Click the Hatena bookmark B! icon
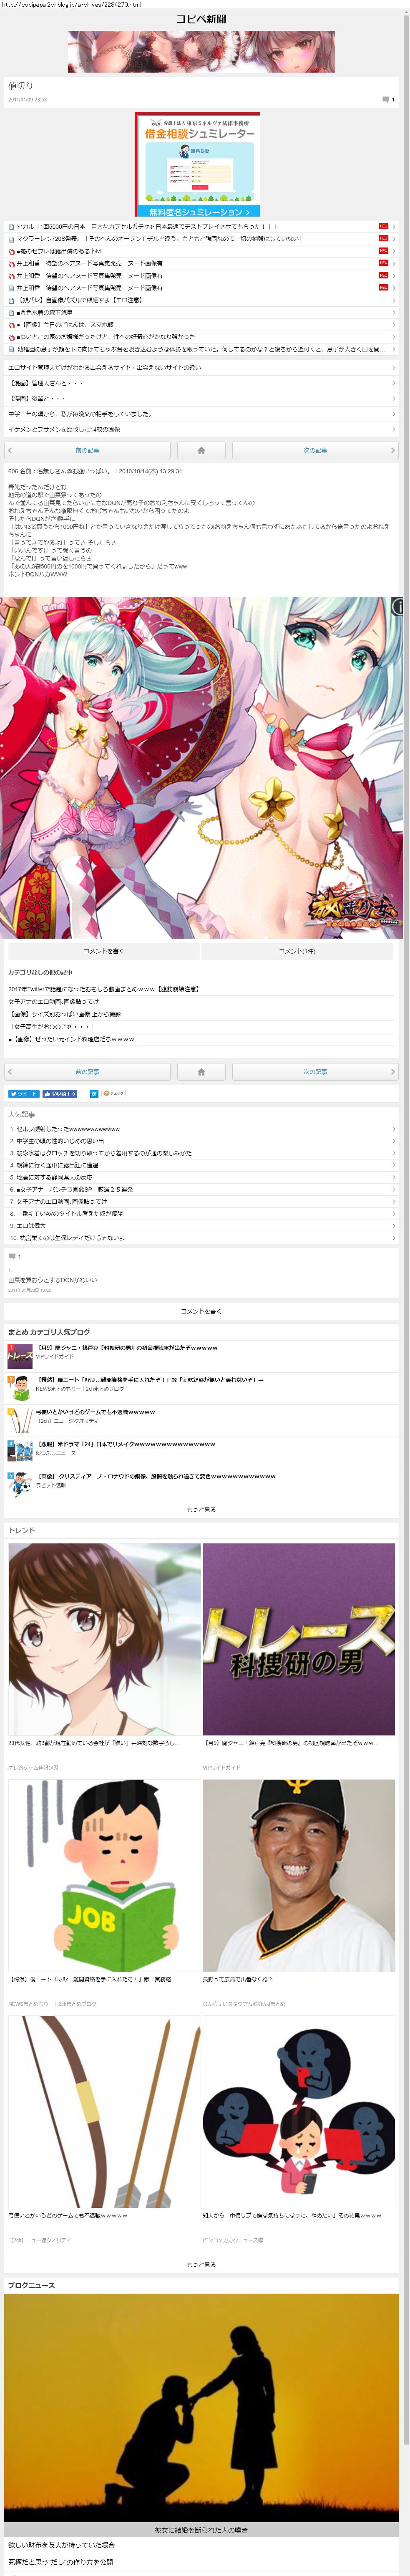Screen dimensions: 410x2576 [94, 1093]
